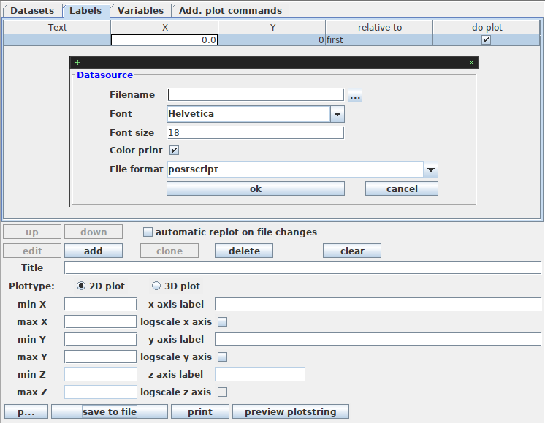The width and height of the screenshot is (545, 423).
Task: Enable automatic replot on file changes
Action: tap(148, 232)
